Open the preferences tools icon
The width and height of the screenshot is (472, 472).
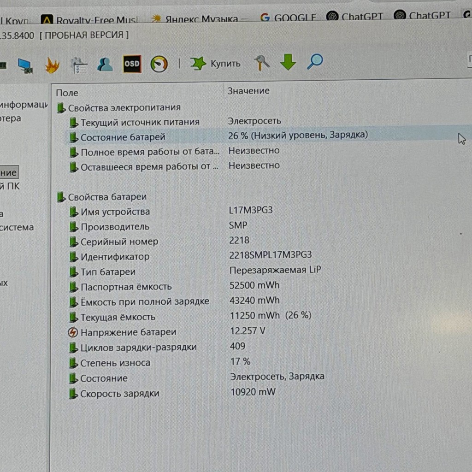click(x=261, y=63)
